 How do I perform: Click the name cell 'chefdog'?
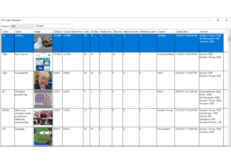[x=24, y=43]
